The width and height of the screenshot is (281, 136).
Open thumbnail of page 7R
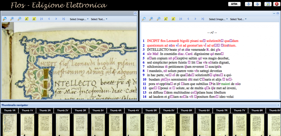tap(222, 125)
